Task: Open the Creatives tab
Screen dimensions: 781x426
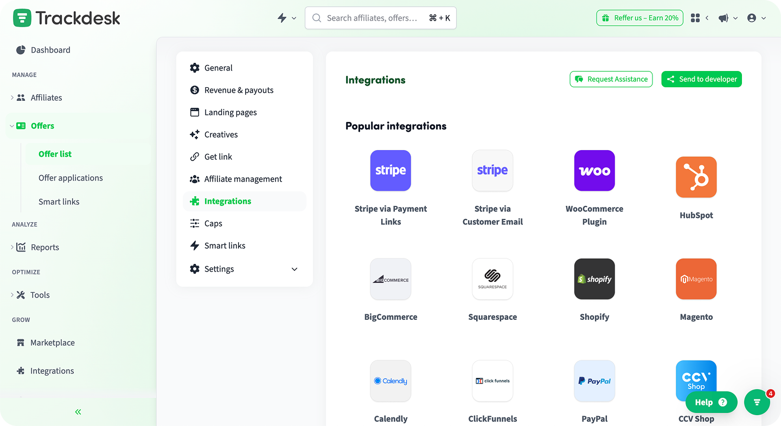Action: pos(245,134)
